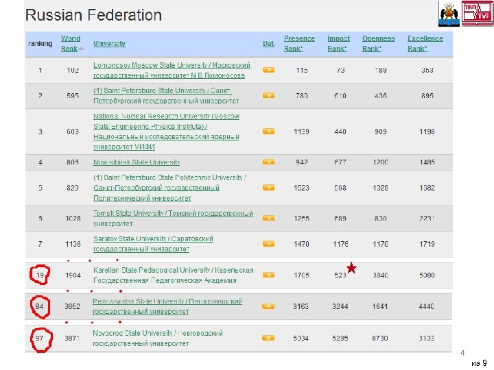
Task: Open Novosibirsk State University link
Action: [x=137, y=162]
